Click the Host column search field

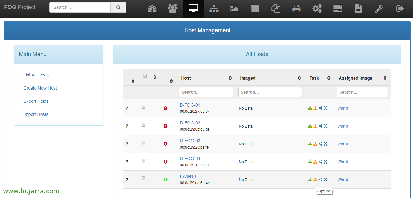(x=206, y=92)
